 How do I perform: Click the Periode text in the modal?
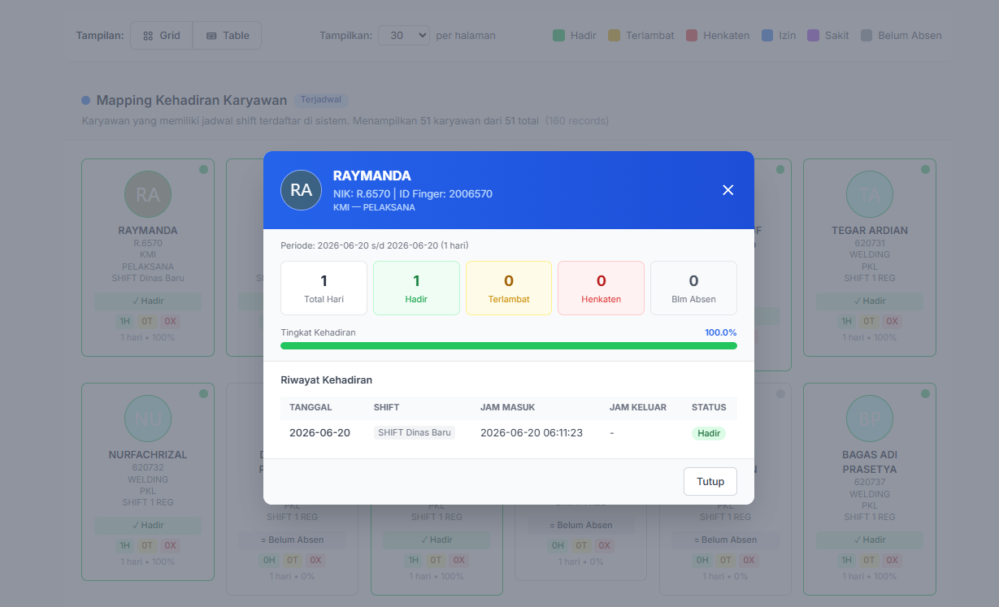(x=375, y=245)
